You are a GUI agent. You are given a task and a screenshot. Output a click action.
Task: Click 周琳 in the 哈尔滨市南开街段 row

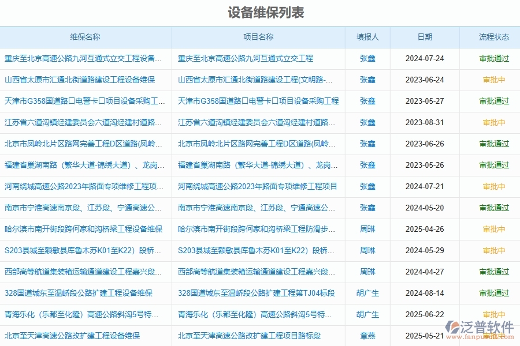point(367,229)
